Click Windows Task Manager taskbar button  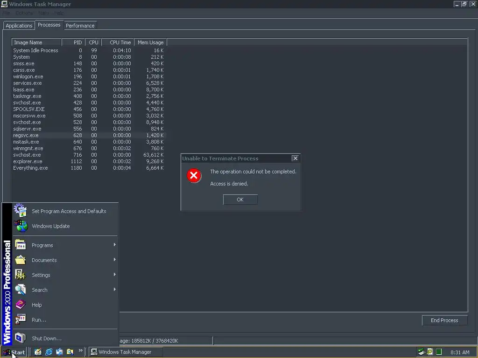pyautogui.click(x=126, y=352)
